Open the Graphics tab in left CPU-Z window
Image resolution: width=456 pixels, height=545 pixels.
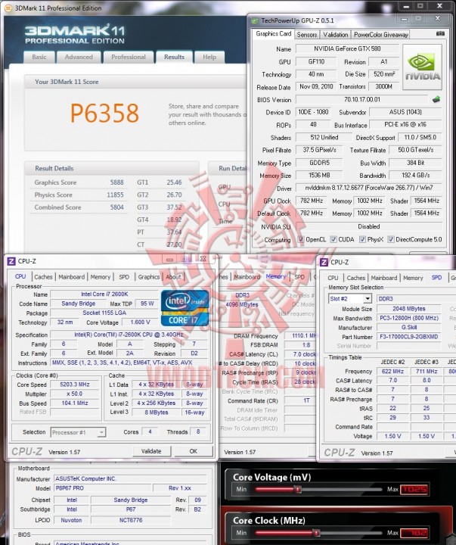click(149, 277)
